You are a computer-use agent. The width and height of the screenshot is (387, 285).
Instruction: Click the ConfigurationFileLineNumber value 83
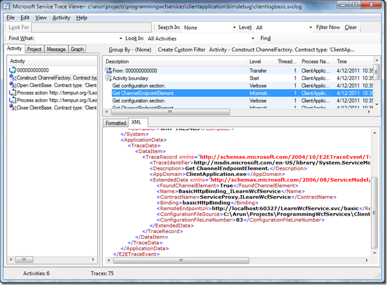click(x=240, y=220)
